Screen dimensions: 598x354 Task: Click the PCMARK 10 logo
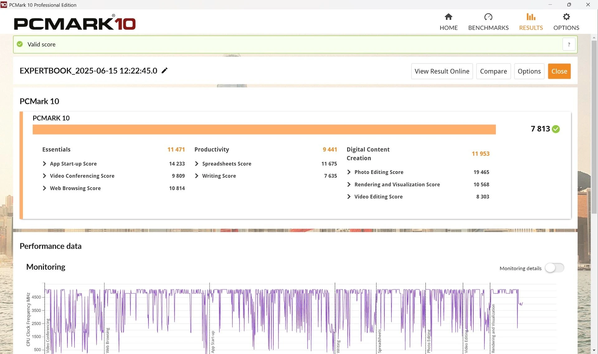pyautogui.click(x=75, y=23)
